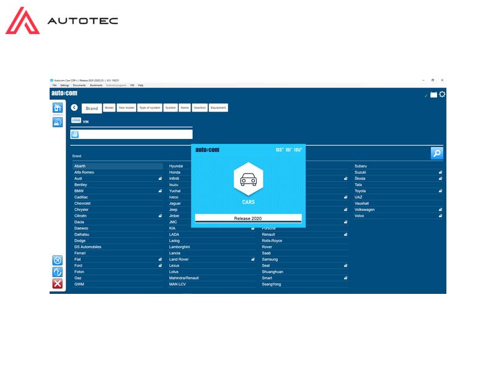This screenshot has width=496, height=372.
Task: Open the help question mark icon in sidebar
Action: coord(58,272)
